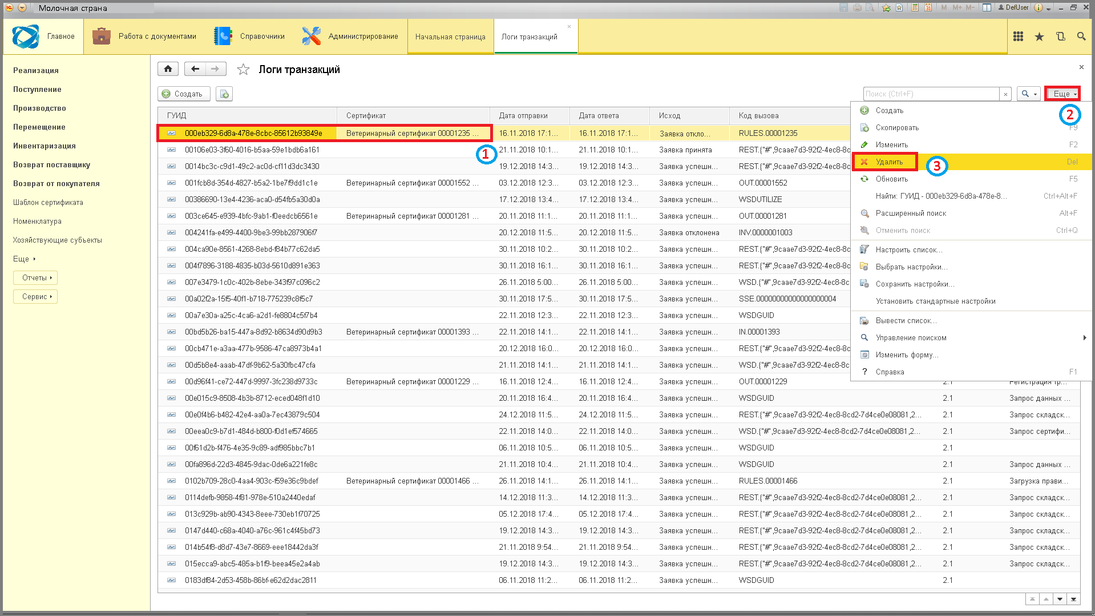The image size is (1095, 616).
Task: Open the Favorites star icon in the header
Action: 1039,37
